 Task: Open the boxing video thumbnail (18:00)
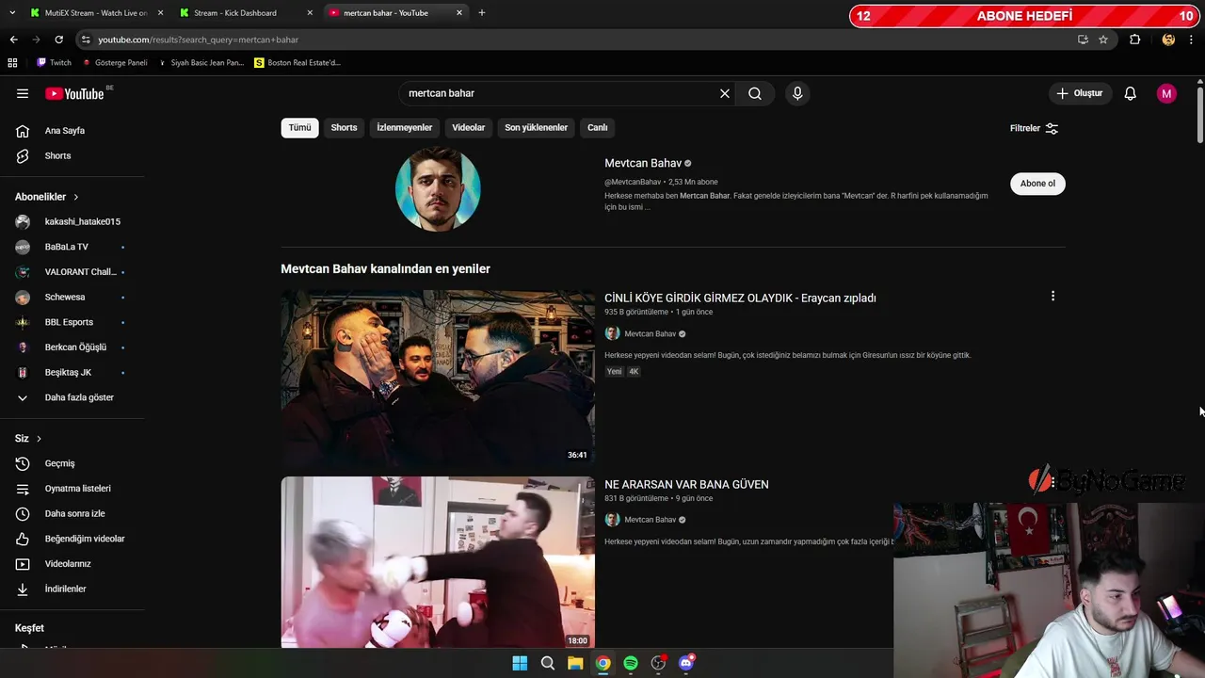(x=438, y=562)
